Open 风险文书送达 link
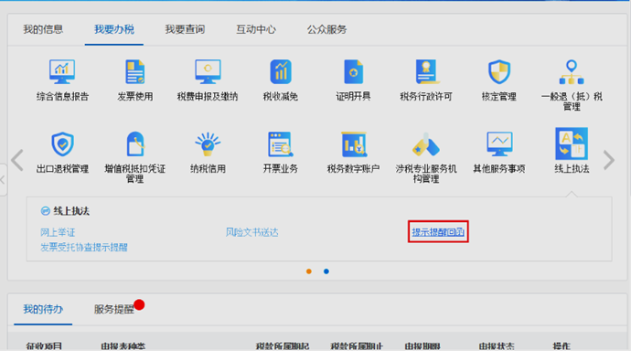Viewport: 631px width, 351px height. pos(251,232)
